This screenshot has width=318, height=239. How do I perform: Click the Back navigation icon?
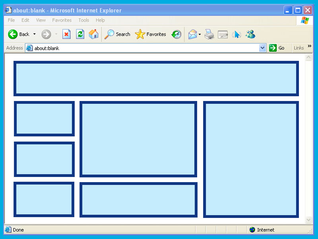pos(13,34)
